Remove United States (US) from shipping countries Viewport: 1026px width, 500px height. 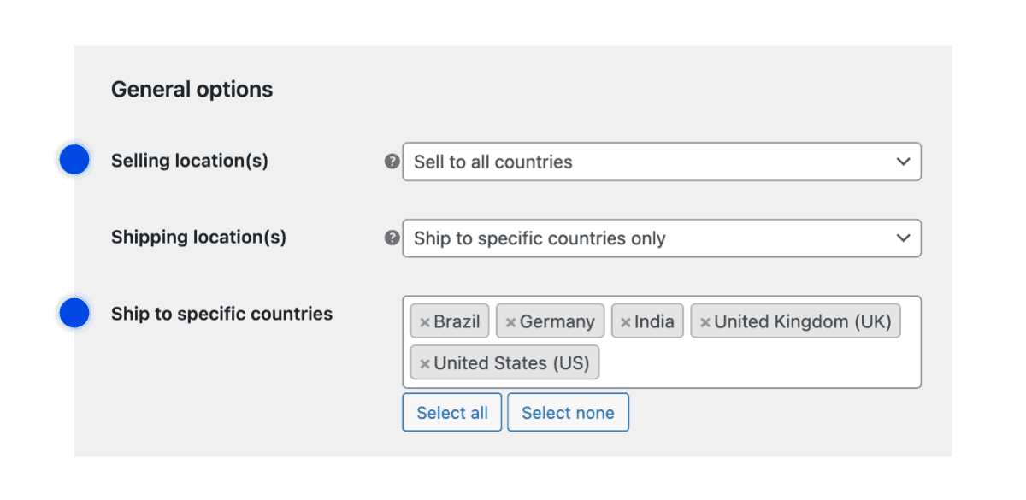pos(425,362)
